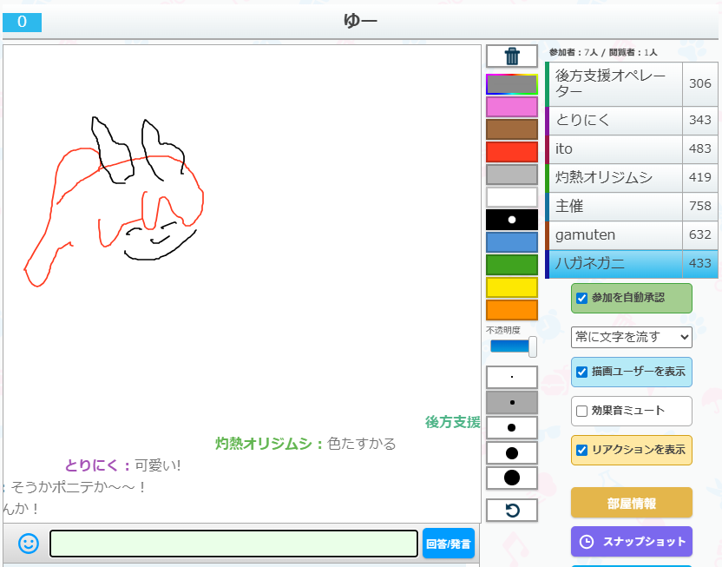Select the red color swatch

point(512,152)
